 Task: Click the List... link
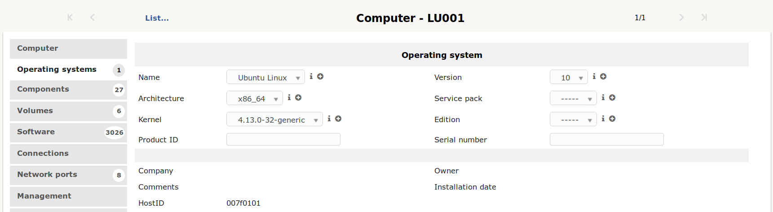(x=157, y=18)
